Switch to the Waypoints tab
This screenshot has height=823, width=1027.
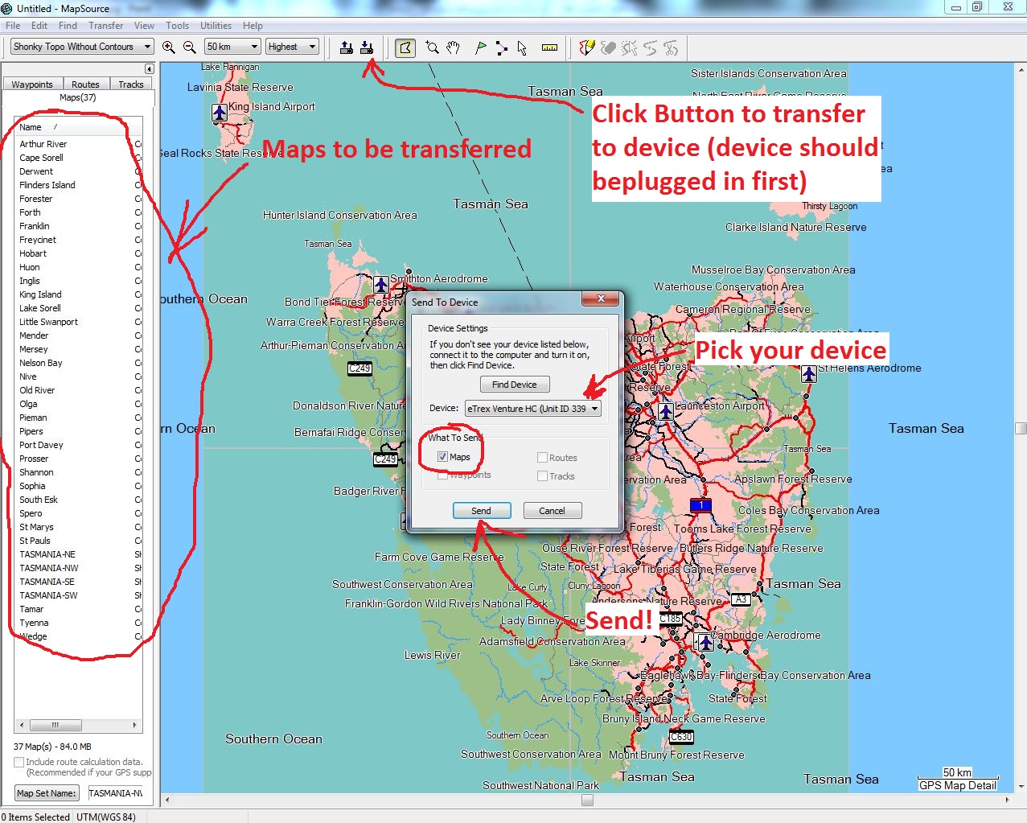click(32, 84)
